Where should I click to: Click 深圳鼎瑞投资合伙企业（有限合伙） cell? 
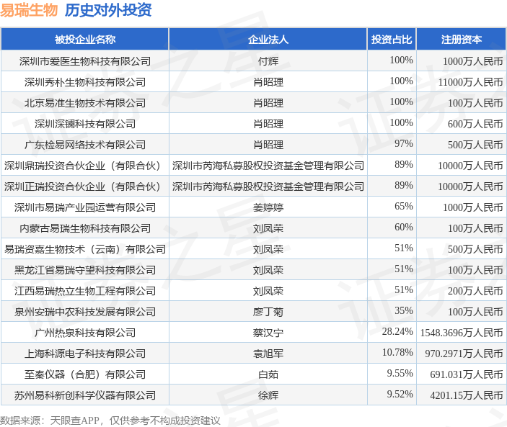pyautogui.click(x=85, y=166)
